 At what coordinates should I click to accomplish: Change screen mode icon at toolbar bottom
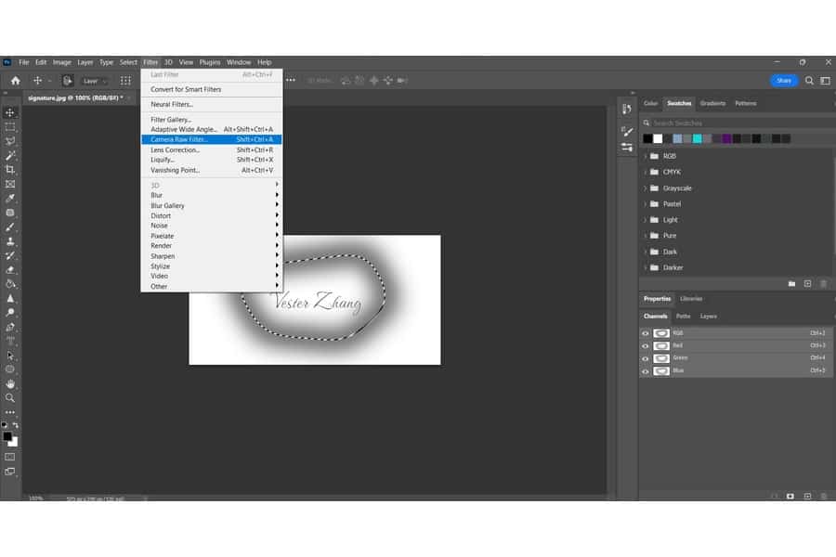[10, 472]
